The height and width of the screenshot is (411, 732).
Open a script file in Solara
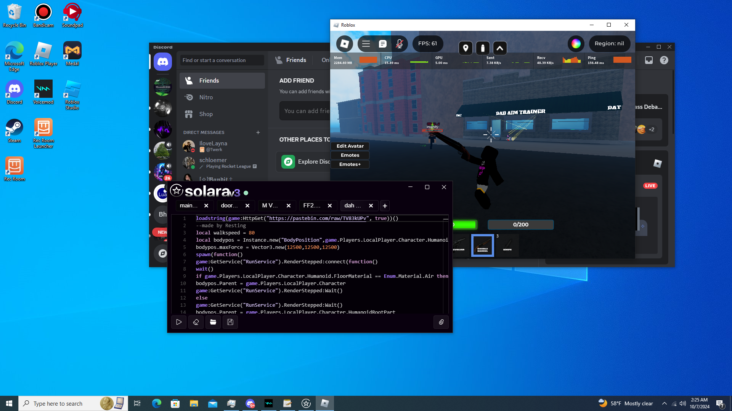click(x=213, y=322)
